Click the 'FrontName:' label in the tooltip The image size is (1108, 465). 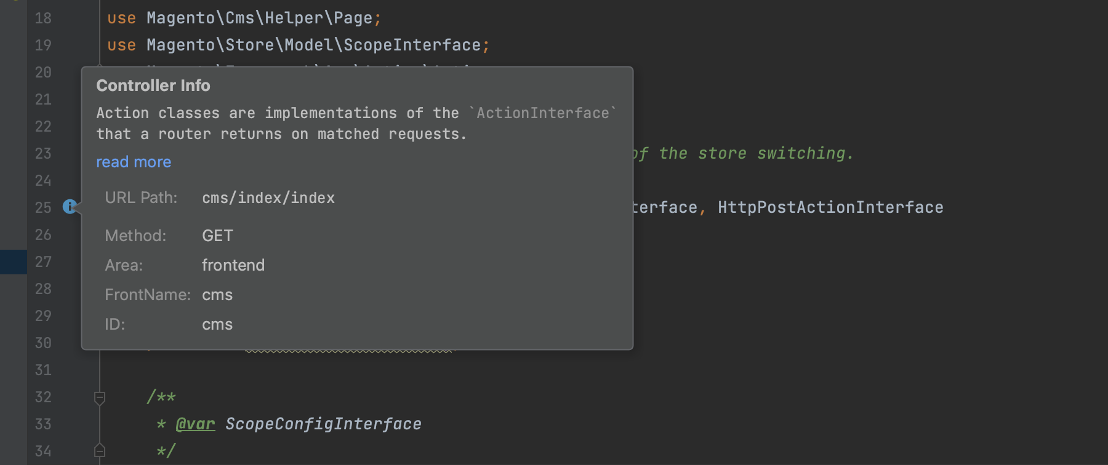148,295
